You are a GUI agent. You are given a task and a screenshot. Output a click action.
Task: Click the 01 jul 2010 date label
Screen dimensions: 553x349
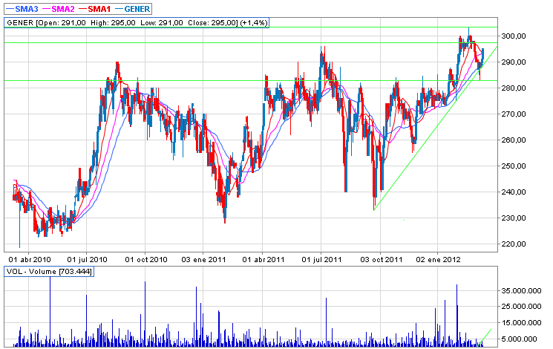click(x=88, y=260)
